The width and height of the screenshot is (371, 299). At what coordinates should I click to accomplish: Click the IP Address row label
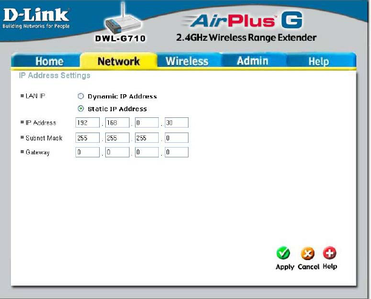(41, 123)
